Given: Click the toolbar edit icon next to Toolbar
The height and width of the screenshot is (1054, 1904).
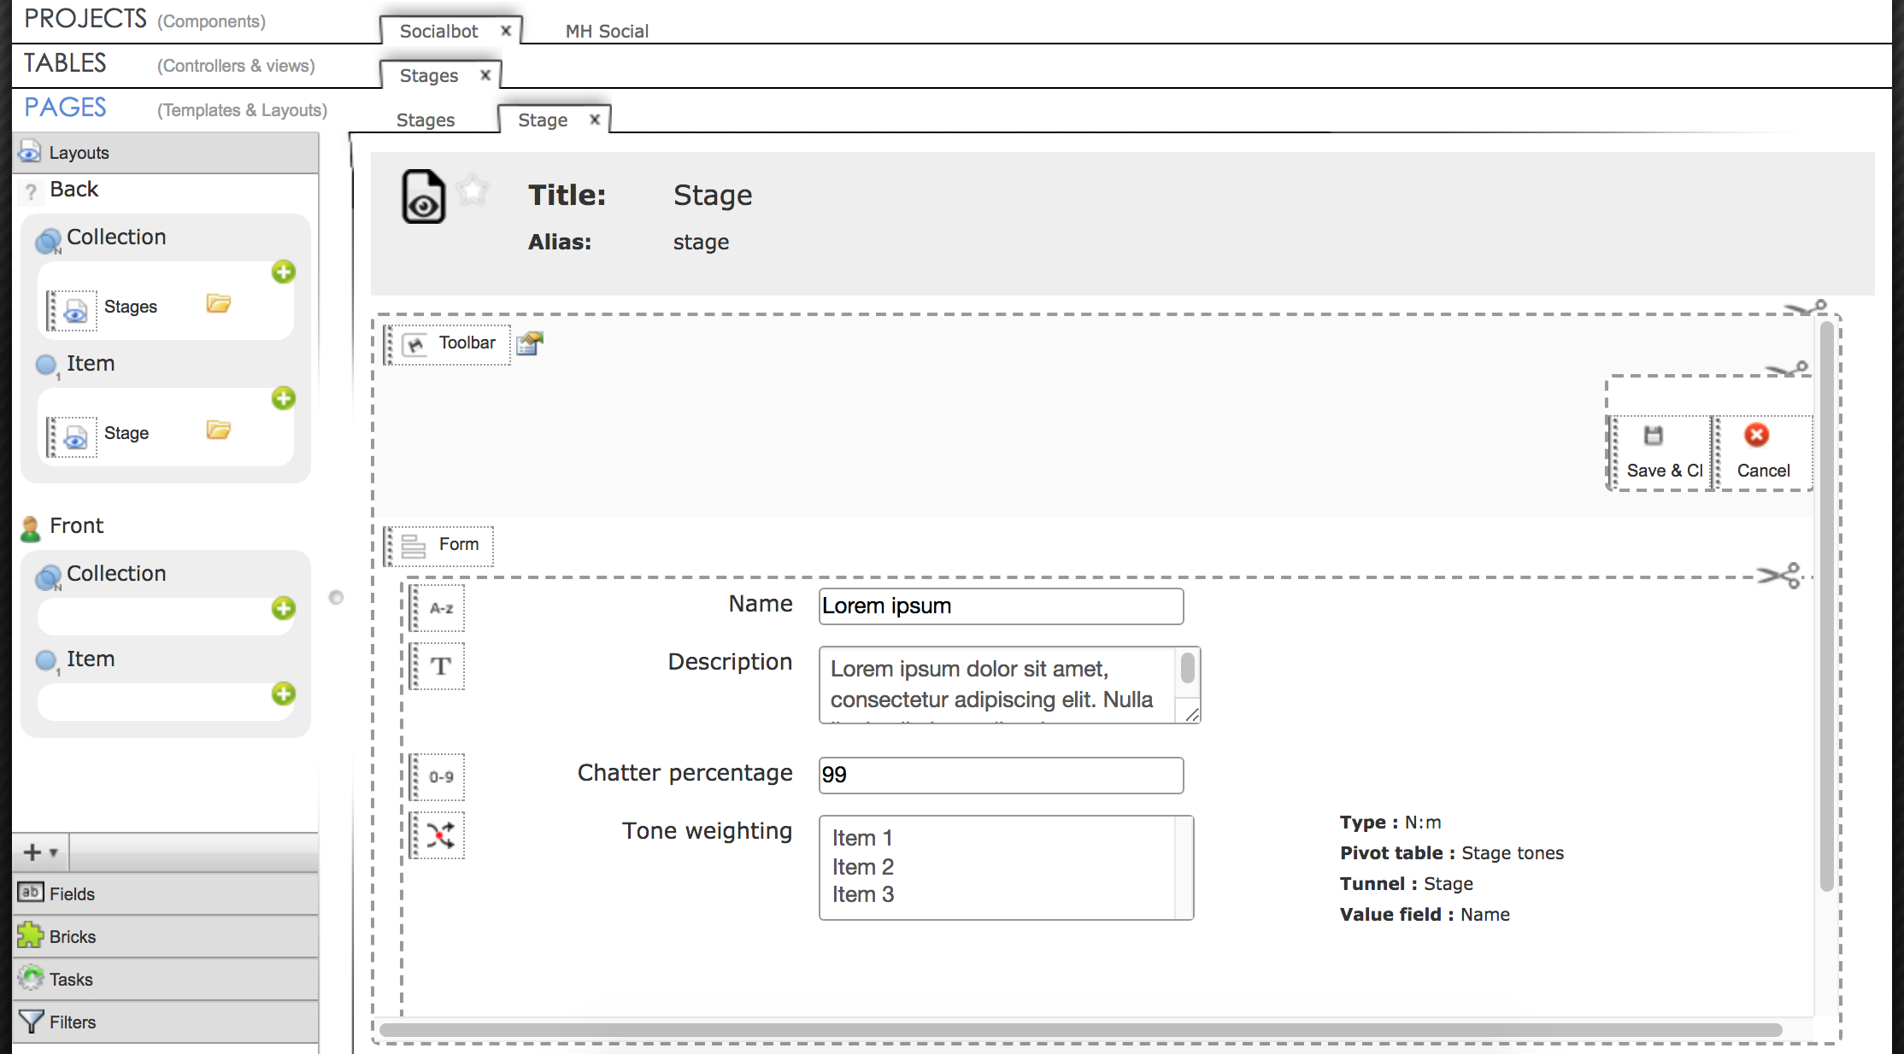Looking at the screenshot, I should tap(530, 343).
